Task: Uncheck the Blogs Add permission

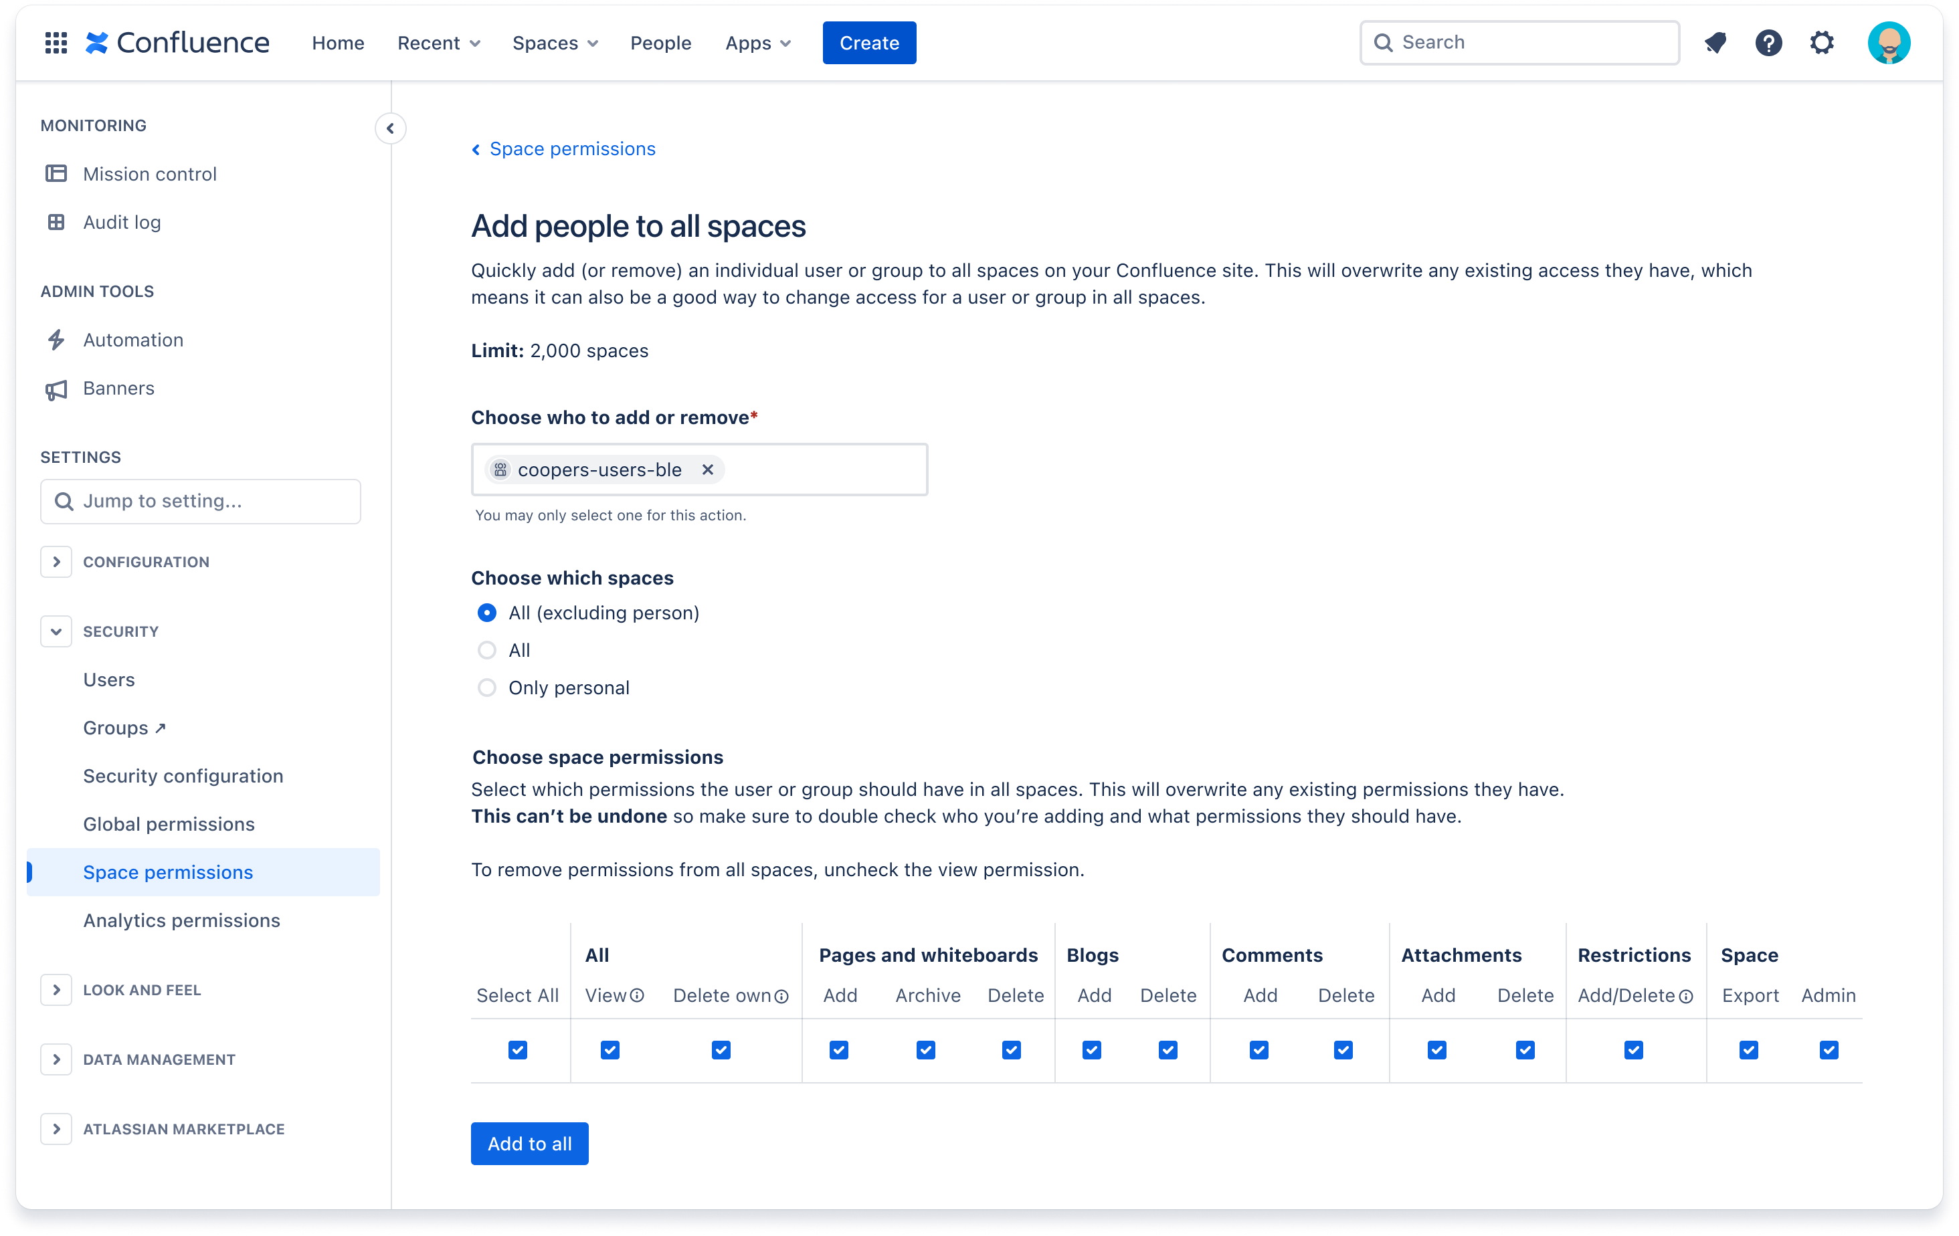Action: coord(1093,1050)
